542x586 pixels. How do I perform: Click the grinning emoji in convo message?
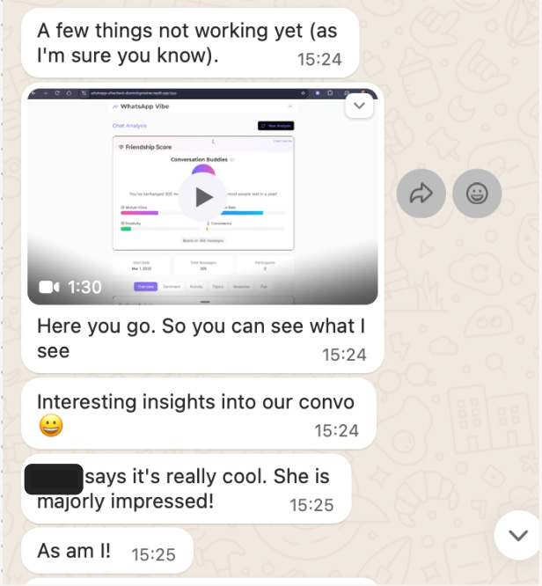coord(51,426)
